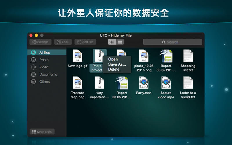Focus the Search field
232x145 pixels.
coord(173,42)
